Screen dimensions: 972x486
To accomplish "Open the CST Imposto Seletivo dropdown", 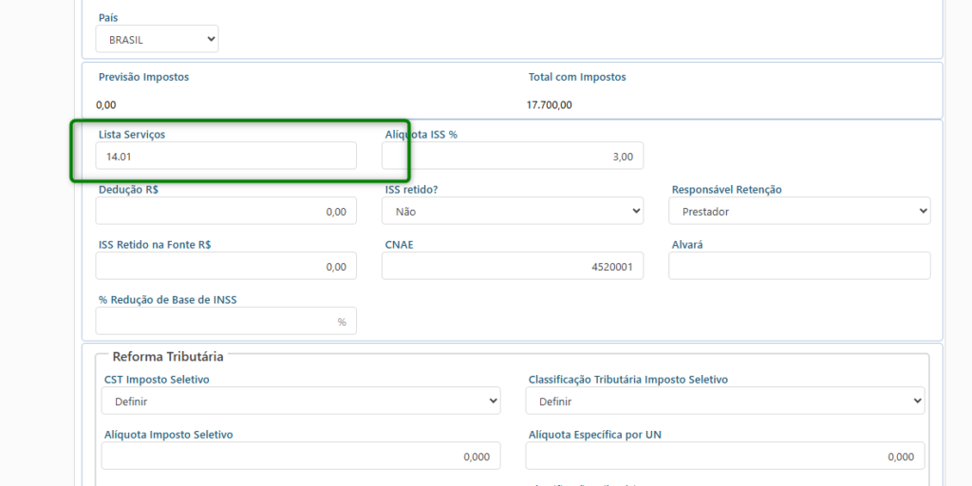I will tap(301, 401).
